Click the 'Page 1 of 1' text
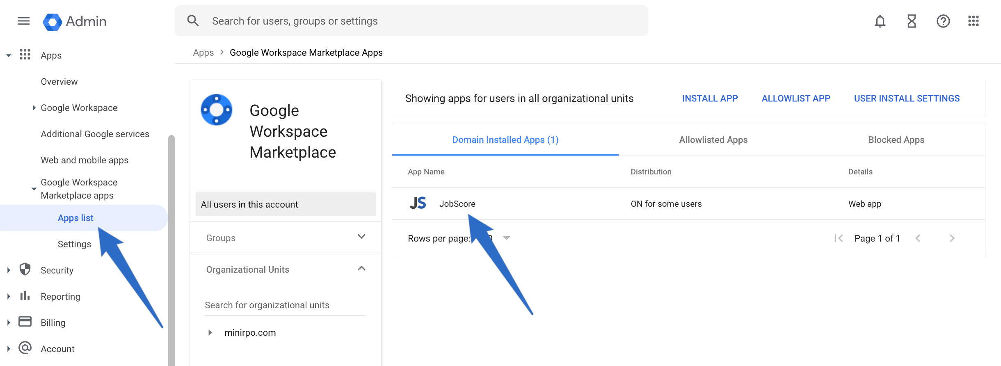 coord(877,238)
